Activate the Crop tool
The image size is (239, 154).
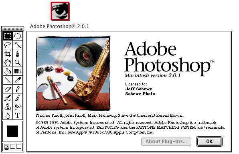point(8,54)
